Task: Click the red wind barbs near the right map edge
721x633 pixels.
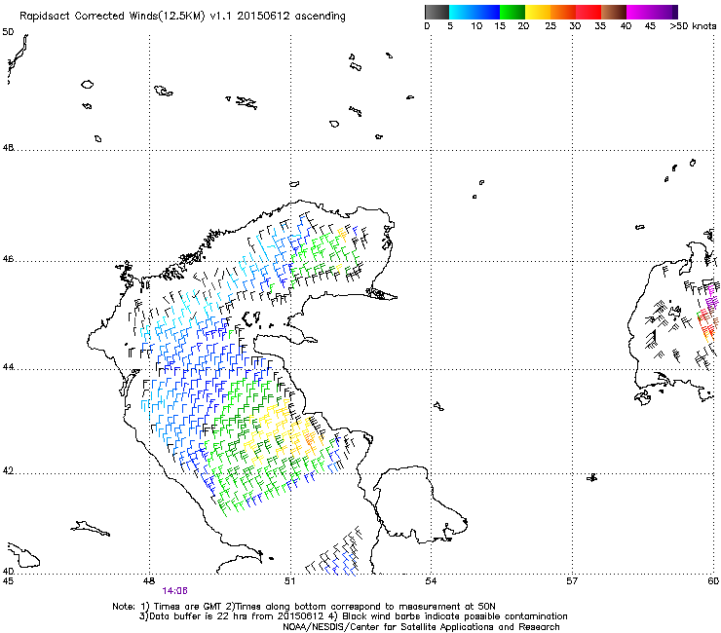Action: click(x=707, y=325)
